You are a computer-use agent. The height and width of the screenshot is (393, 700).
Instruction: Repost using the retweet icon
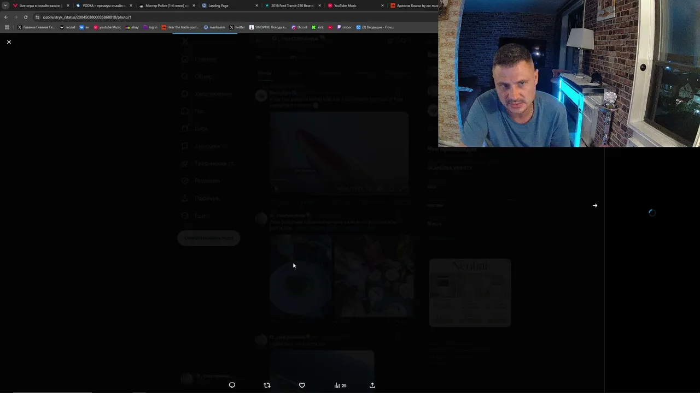click(267, 385)
